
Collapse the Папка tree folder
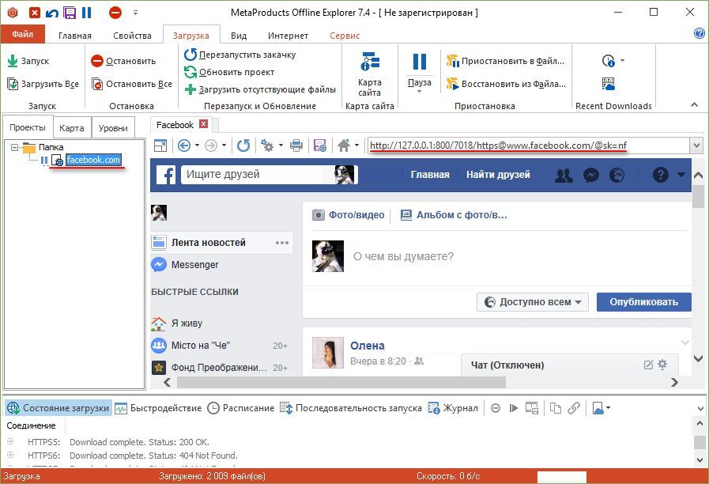[14, 147]
